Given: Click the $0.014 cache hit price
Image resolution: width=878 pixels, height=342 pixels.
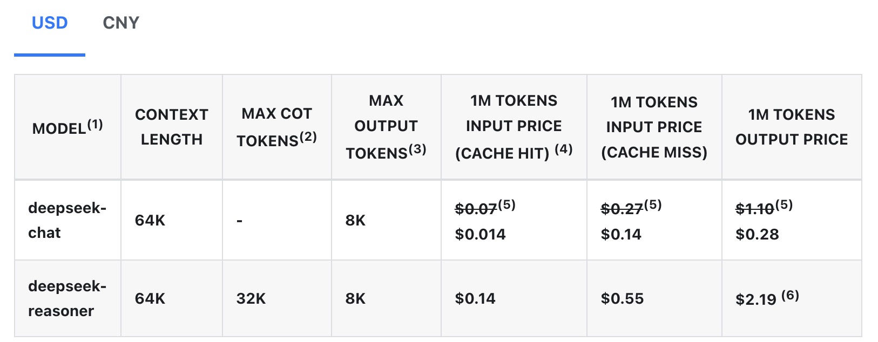Looking at the screenshot, I should tap(480, 234).
